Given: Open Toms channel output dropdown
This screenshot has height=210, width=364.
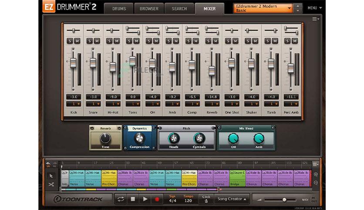Looking at the screenshot, I should point(133,104).
